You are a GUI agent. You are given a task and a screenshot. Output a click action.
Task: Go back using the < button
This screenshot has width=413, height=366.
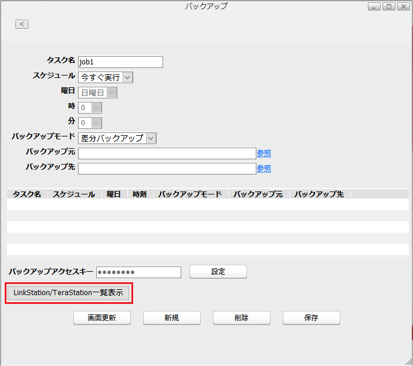[x=22, y=24]
